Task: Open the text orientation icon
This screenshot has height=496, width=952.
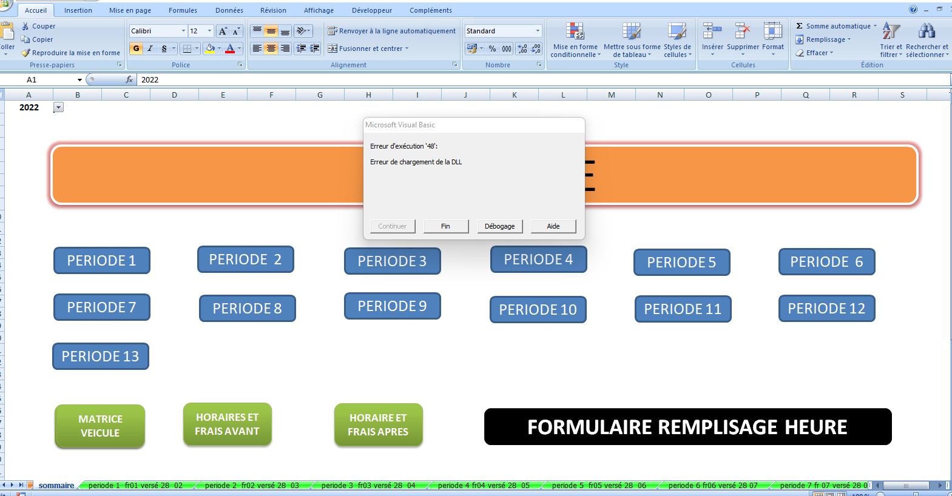Action: coord(303,31)
